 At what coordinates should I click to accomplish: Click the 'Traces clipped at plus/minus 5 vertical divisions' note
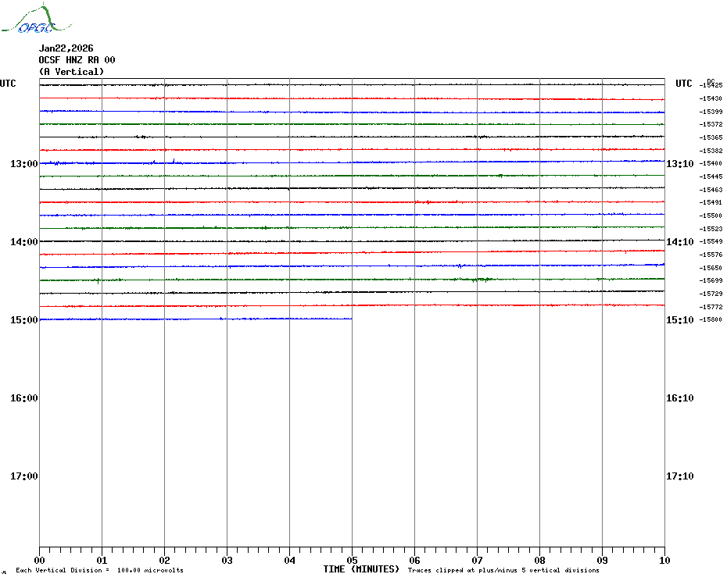pyautogui.click(x=503, y=570)
